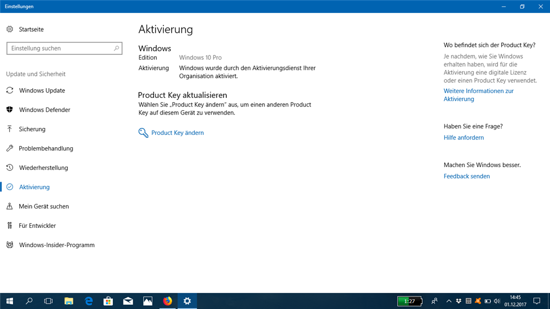This screenshot has width=550, height=309.
Task: Minimize the Einstellungen window
Action: coord(504,6)
